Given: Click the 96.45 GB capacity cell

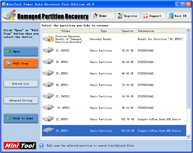Looking at the screenshot, I should tap(128, 74).
